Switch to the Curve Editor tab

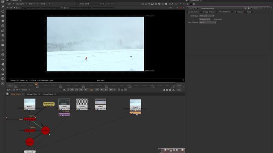click(32, 94)
